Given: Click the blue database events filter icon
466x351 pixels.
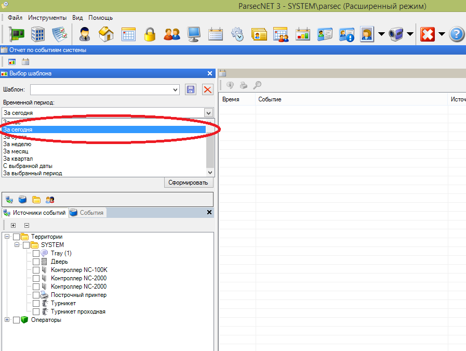Looking at the screenshot, I should pyautogui.click(x=22, y=200).
